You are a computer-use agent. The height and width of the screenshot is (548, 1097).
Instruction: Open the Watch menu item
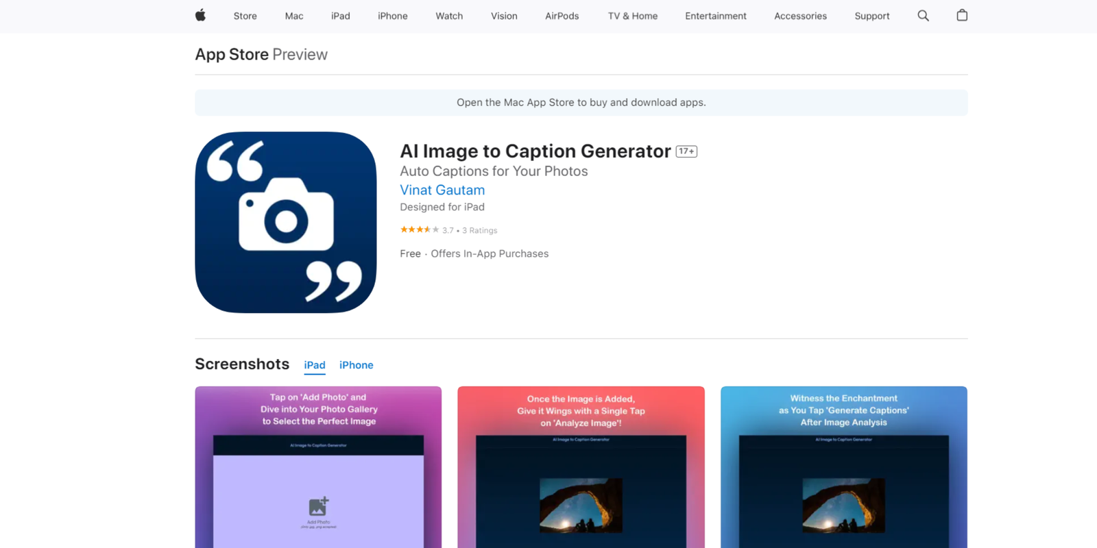[449, 16]
